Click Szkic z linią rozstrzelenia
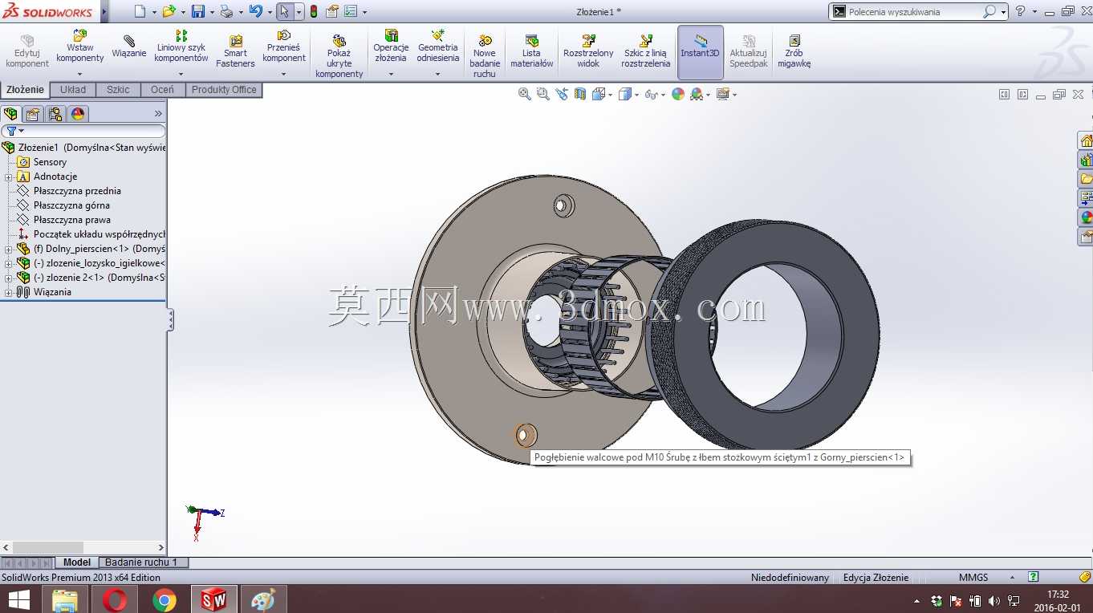The width and height of the screenshot is (1093, 613). tap(645, 51)
